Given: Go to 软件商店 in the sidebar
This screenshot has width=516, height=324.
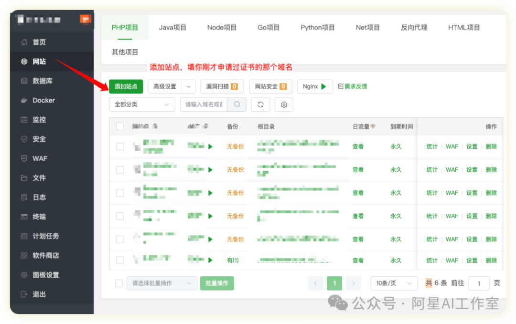Looking at the screenshot, I should pyautogui.click(x=45, y=255).
